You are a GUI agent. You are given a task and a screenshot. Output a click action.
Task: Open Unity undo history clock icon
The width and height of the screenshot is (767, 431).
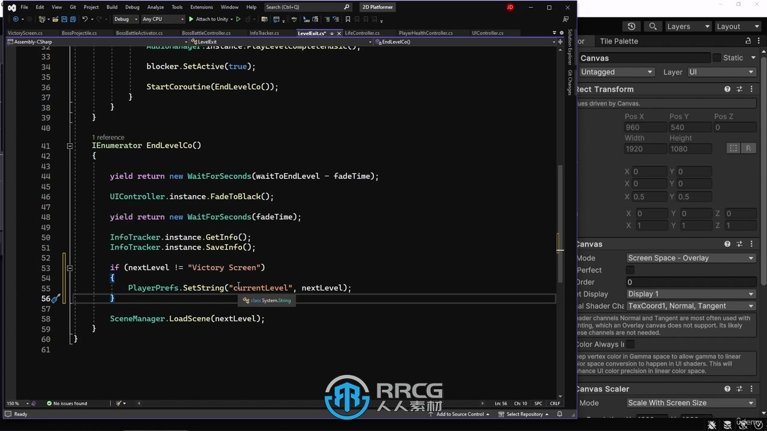(x=632, y=26)
